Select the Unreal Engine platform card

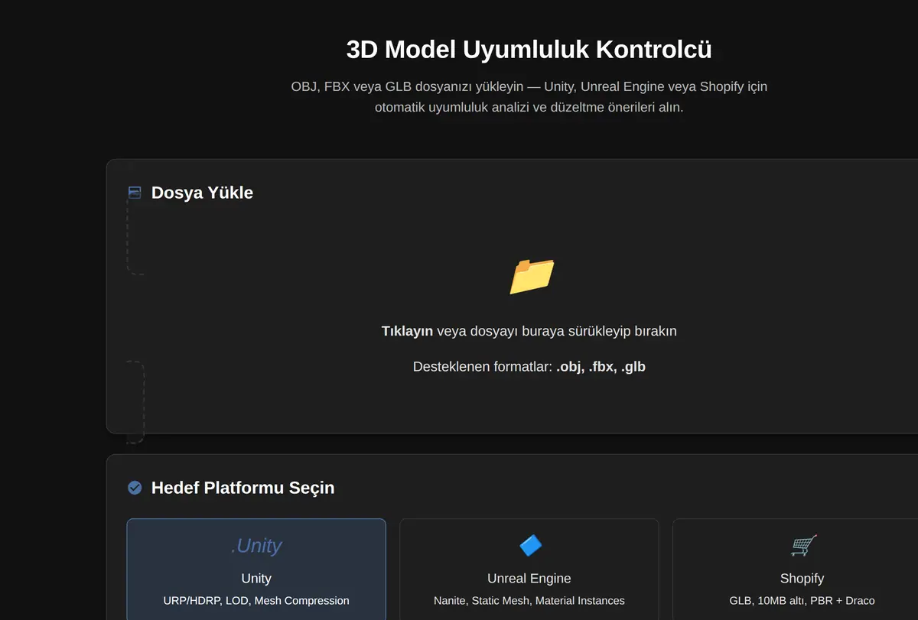(x=529, y=569)
